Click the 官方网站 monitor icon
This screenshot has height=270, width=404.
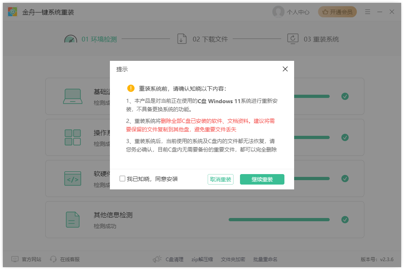(15, 259)
